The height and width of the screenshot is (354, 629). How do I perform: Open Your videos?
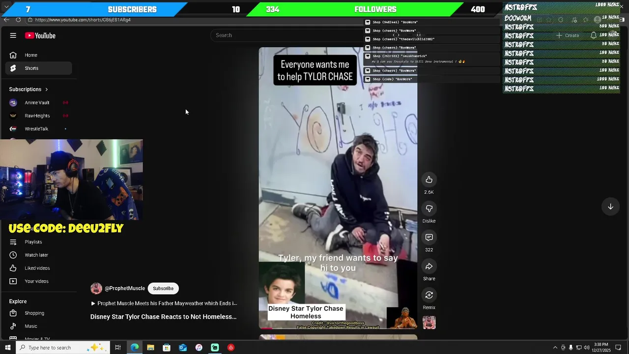(x=38, y=281)
